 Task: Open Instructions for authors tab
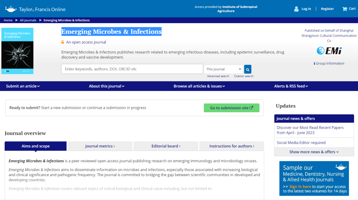click(232, 146)
